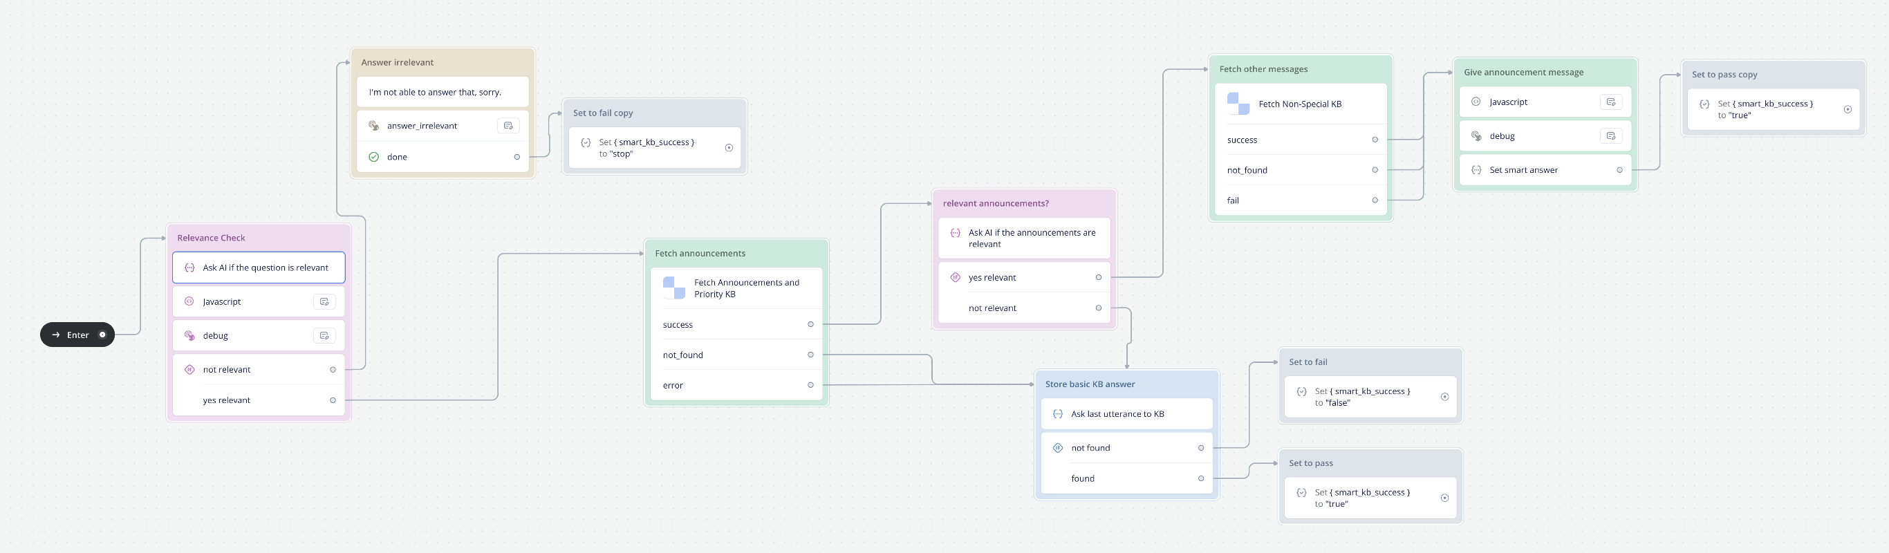Click the AI set icon beside 'Ask AI if the question is relevant'
1889x553 pixels.
[x=189, y=268]
